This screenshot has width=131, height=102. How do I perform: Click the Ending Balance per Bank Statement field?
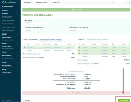click(75, 30)
